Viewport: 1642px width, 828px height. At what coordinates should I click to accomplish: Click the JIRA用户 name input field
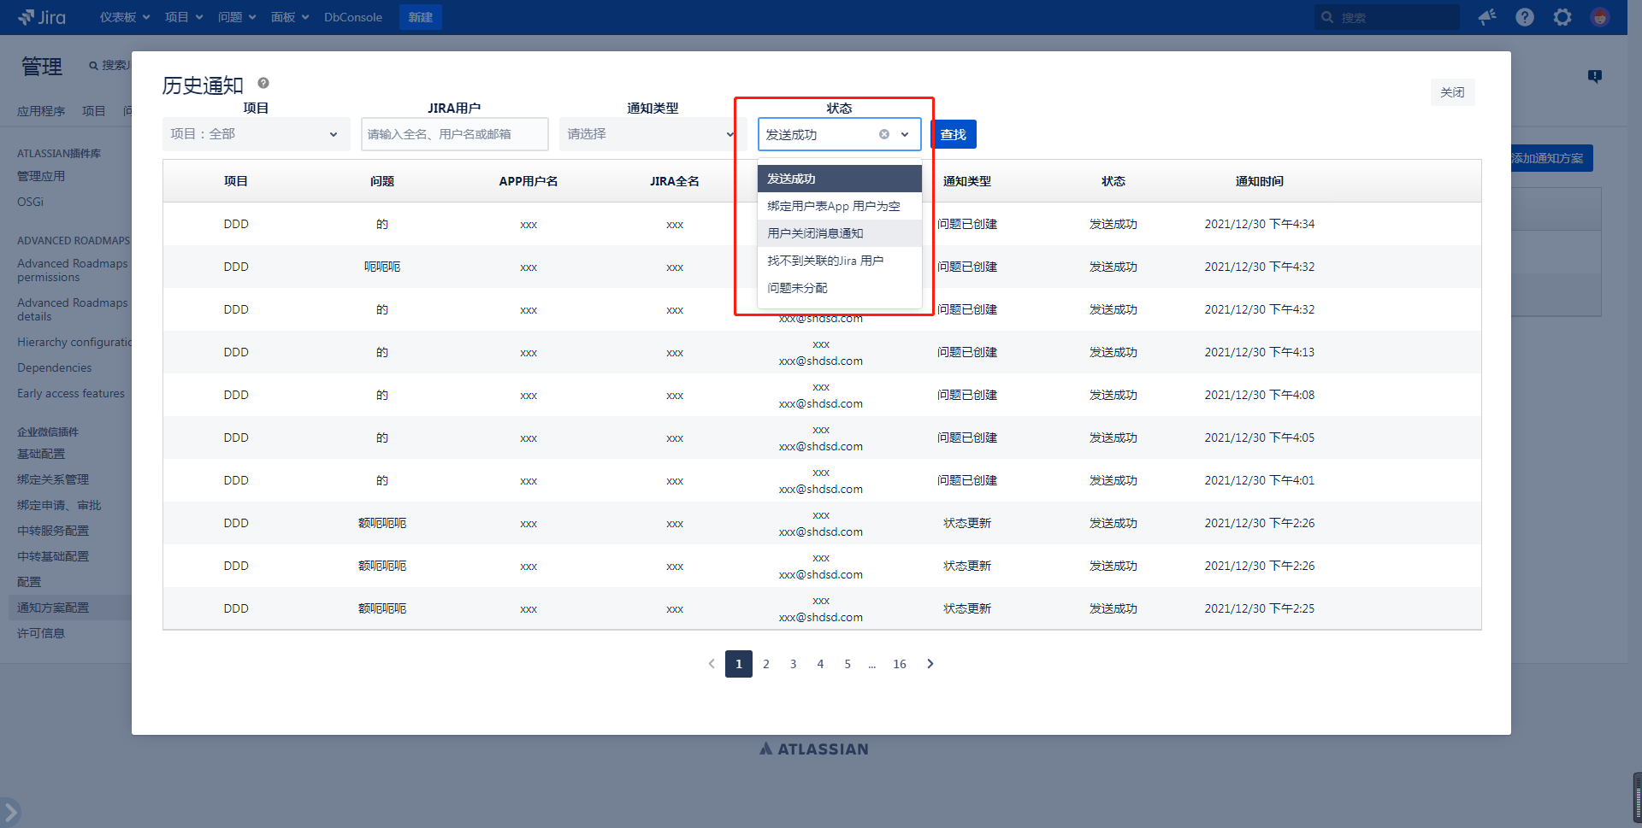(454, 134)
